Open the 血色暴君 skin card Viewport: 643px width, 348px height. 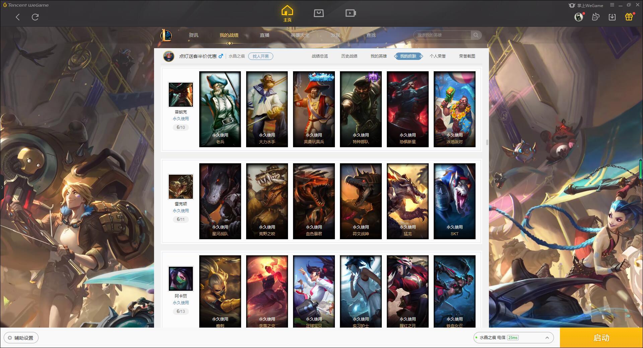314,201
